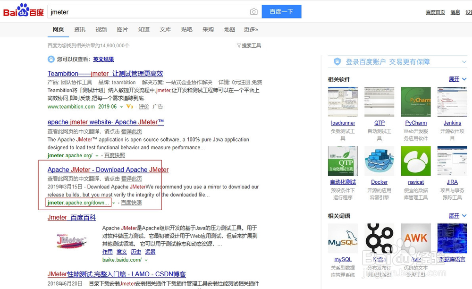Open the loadrunner software thumbnail
472x289 pixels.
[343, 102]
